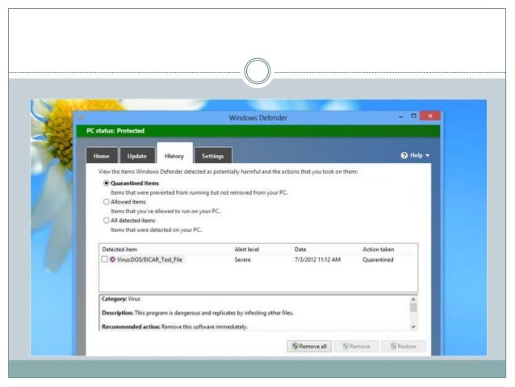The width and height of the screenshot is (515, 387).
Task: Click the details pane scrollbar thumb
Action: coord(413,308)
